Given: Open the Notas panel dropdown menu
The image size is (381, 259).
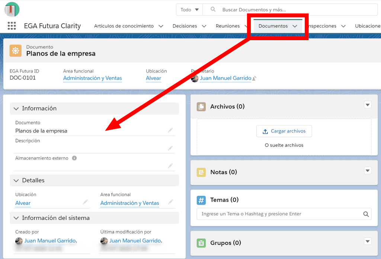Looking at the screenshot, I should coord(368,170).
